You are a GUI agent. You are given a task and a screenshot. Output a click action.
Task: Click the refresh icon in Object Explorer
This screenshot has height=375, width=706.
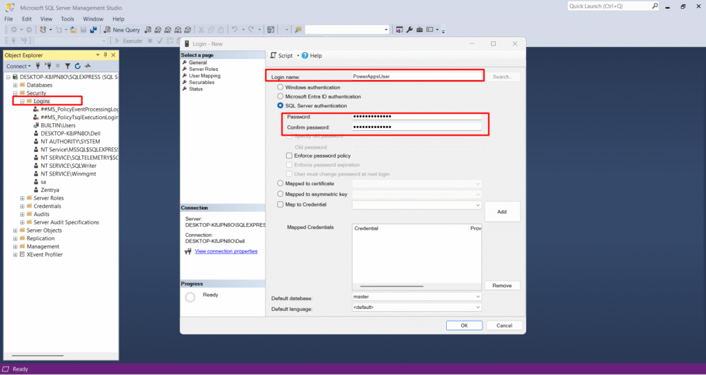tap(77, 66)
